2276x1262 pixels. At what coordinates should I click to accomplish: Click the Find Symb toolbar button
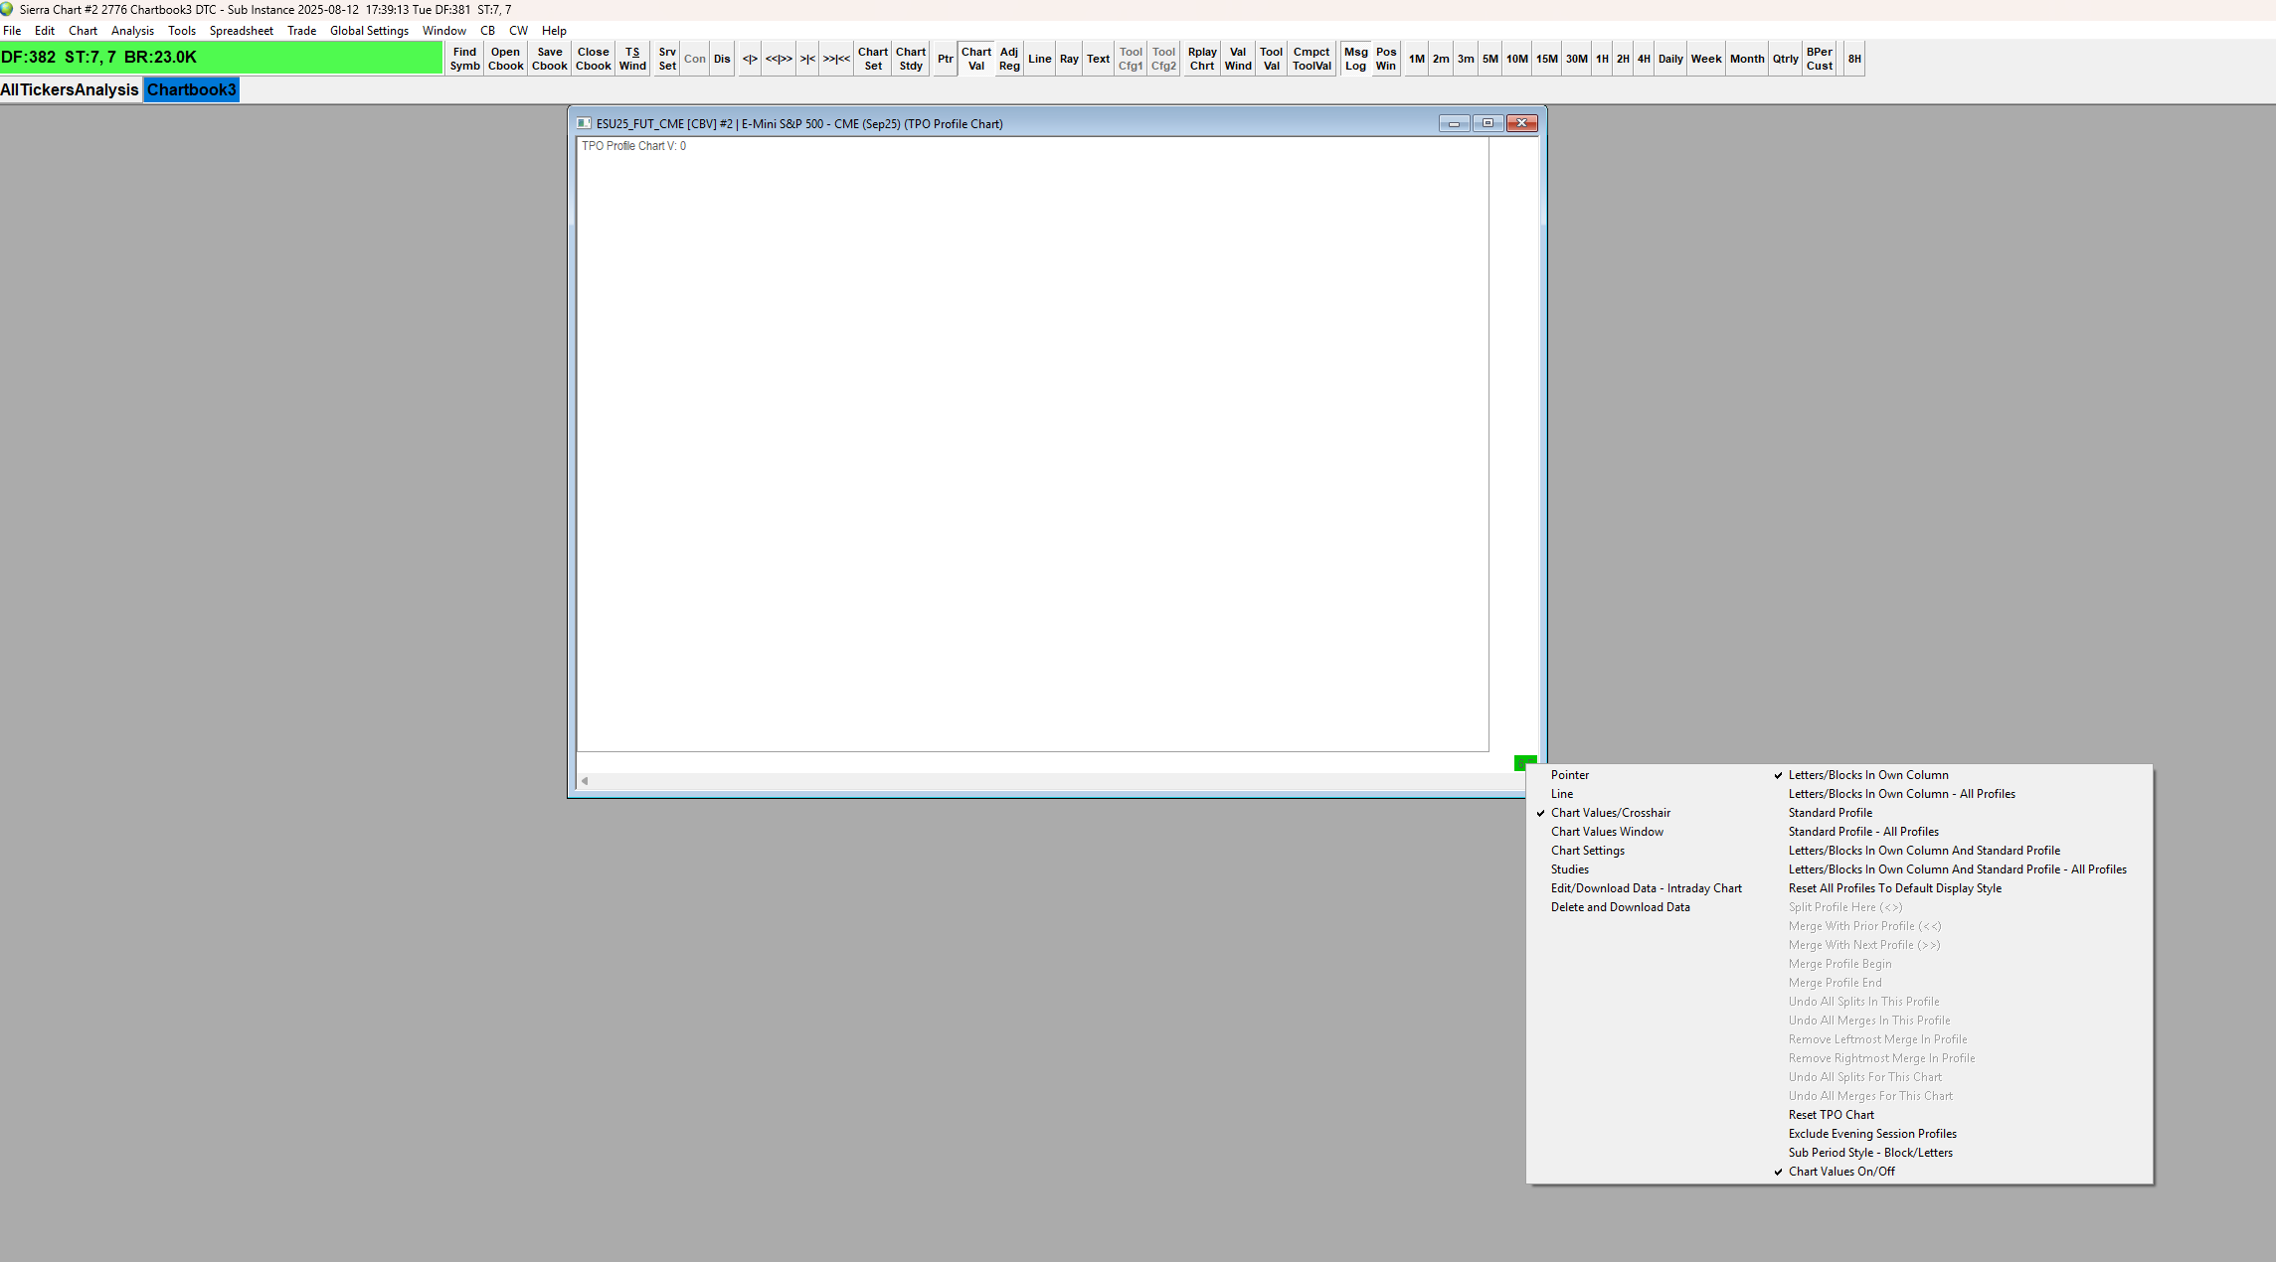click(464, 59)
